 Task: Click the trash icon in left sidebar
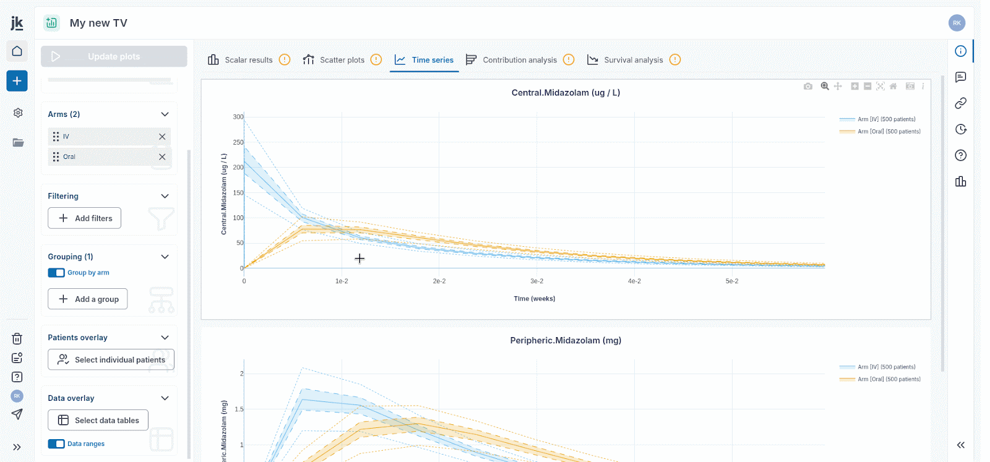click(17, 338)
